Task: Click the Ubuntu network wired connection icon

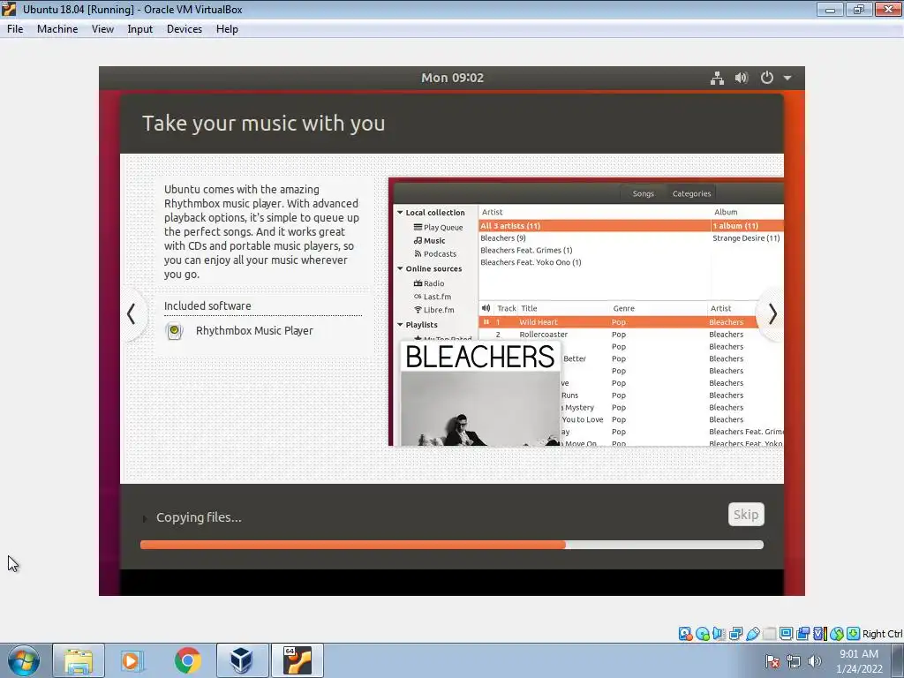Action: point(717,78)
